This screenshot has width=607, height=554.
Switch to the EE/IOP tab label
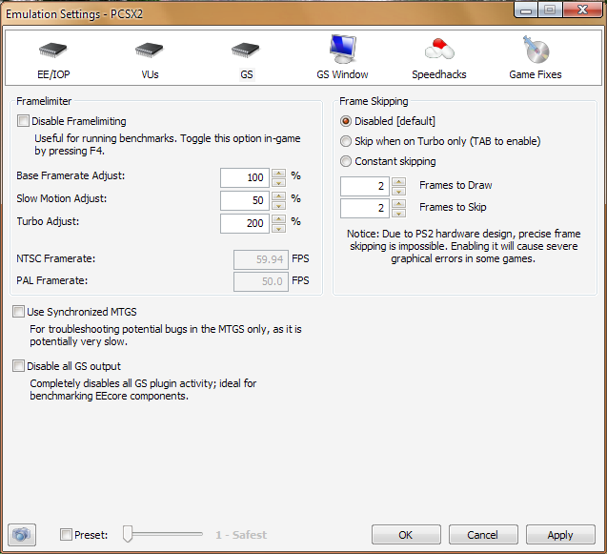53,74
